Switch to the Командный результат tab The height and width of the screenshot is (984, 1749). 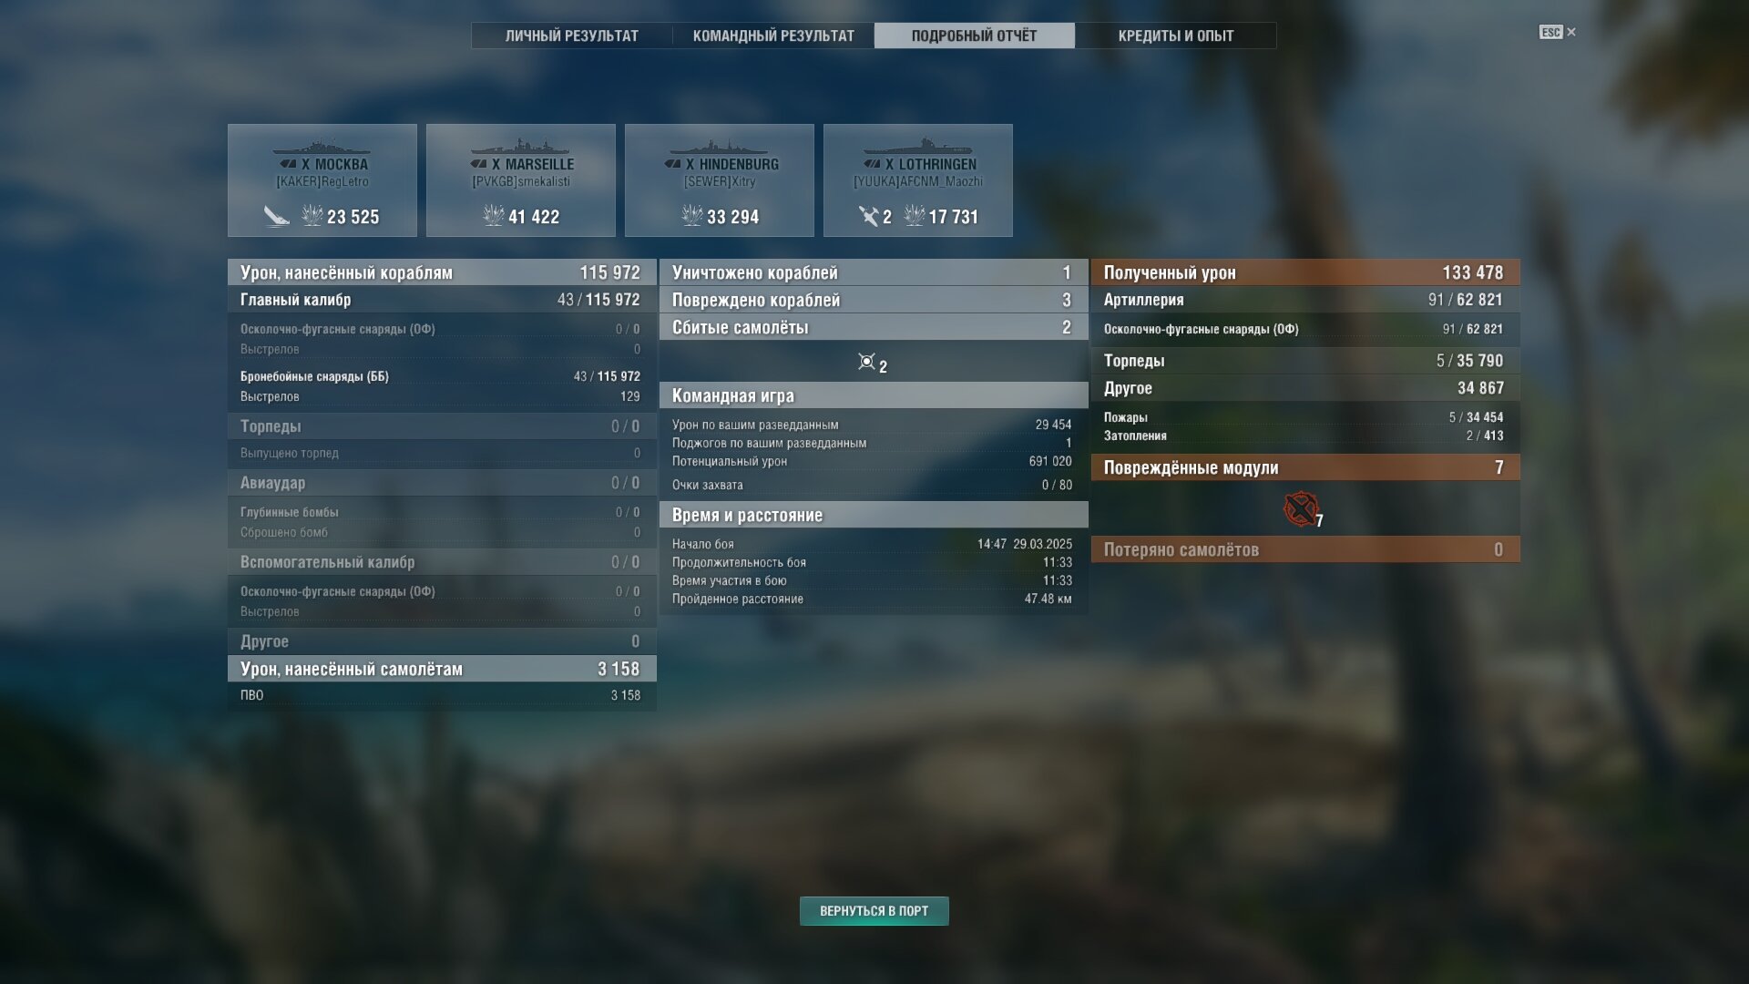[773, 36]
